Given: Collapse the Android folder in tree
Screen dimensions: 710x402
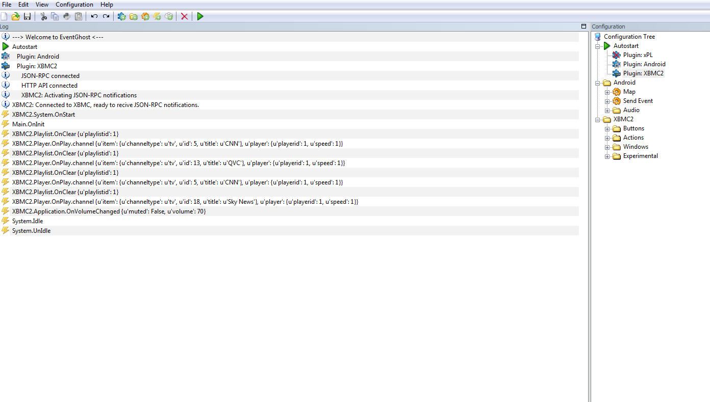Looking at the screenshot, I should (x=598, y=83).
